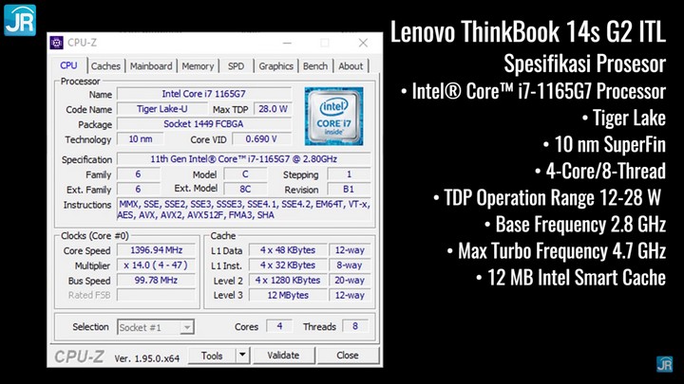This screenshot has height=384, width=684.
Task: Switch to the Caches tab
Action: (x=105, y=66)
